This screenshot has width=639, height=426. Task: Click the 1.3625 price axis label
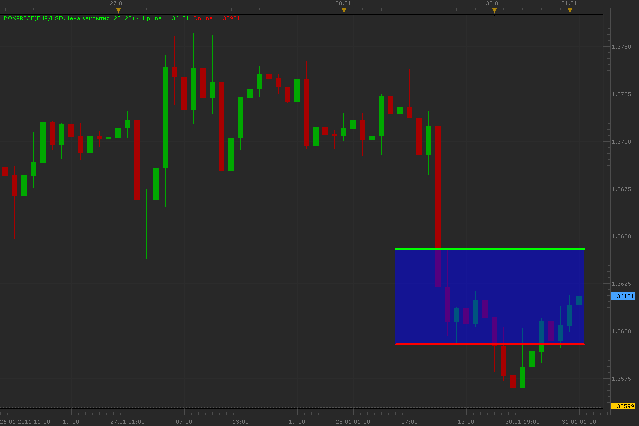tap(621, 284)
